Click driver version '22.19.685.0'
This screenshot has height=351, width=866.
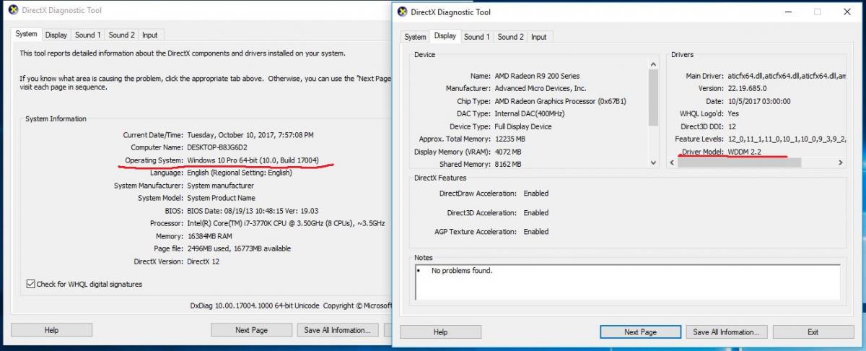pyautogui.click(x=748, y=88)
